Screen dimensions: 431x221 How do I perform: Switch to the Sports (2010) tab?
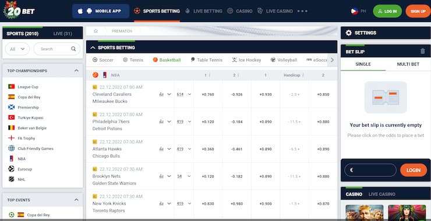23,34
